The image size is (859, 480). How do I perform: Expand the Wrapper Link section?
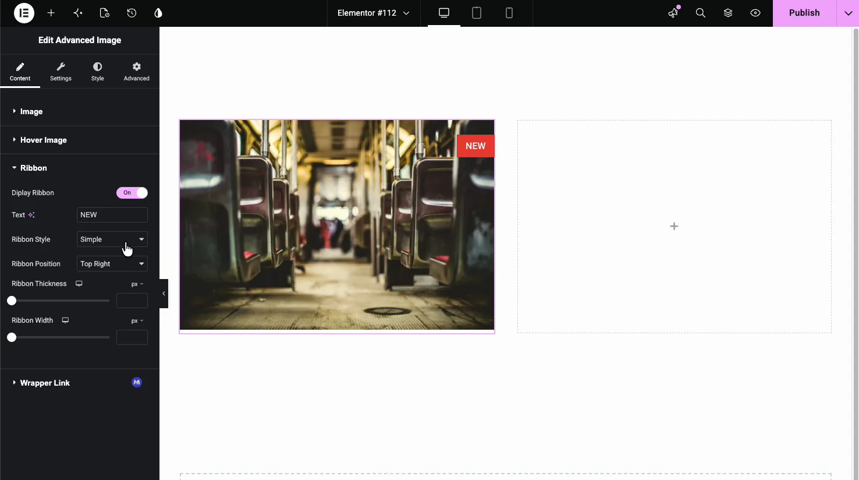(x=80, y=383)
